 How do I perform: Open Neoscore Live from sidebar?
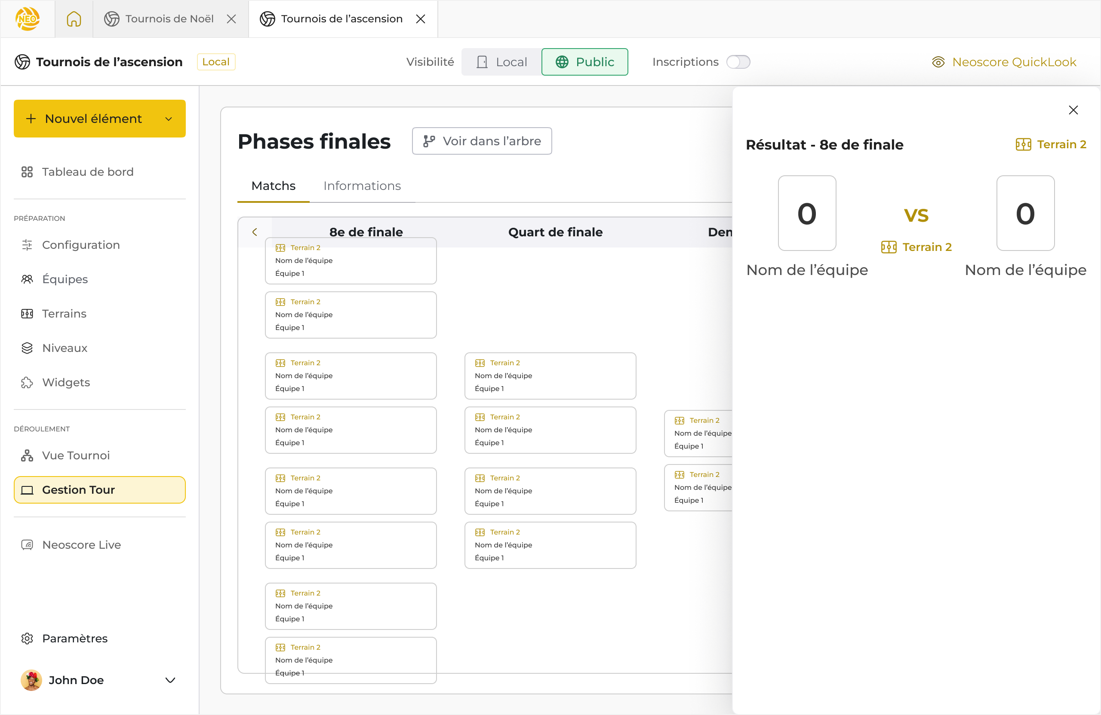pyautogui.click(x=81, y=545)
